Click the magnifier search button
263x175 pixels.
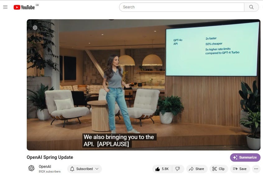251,7
